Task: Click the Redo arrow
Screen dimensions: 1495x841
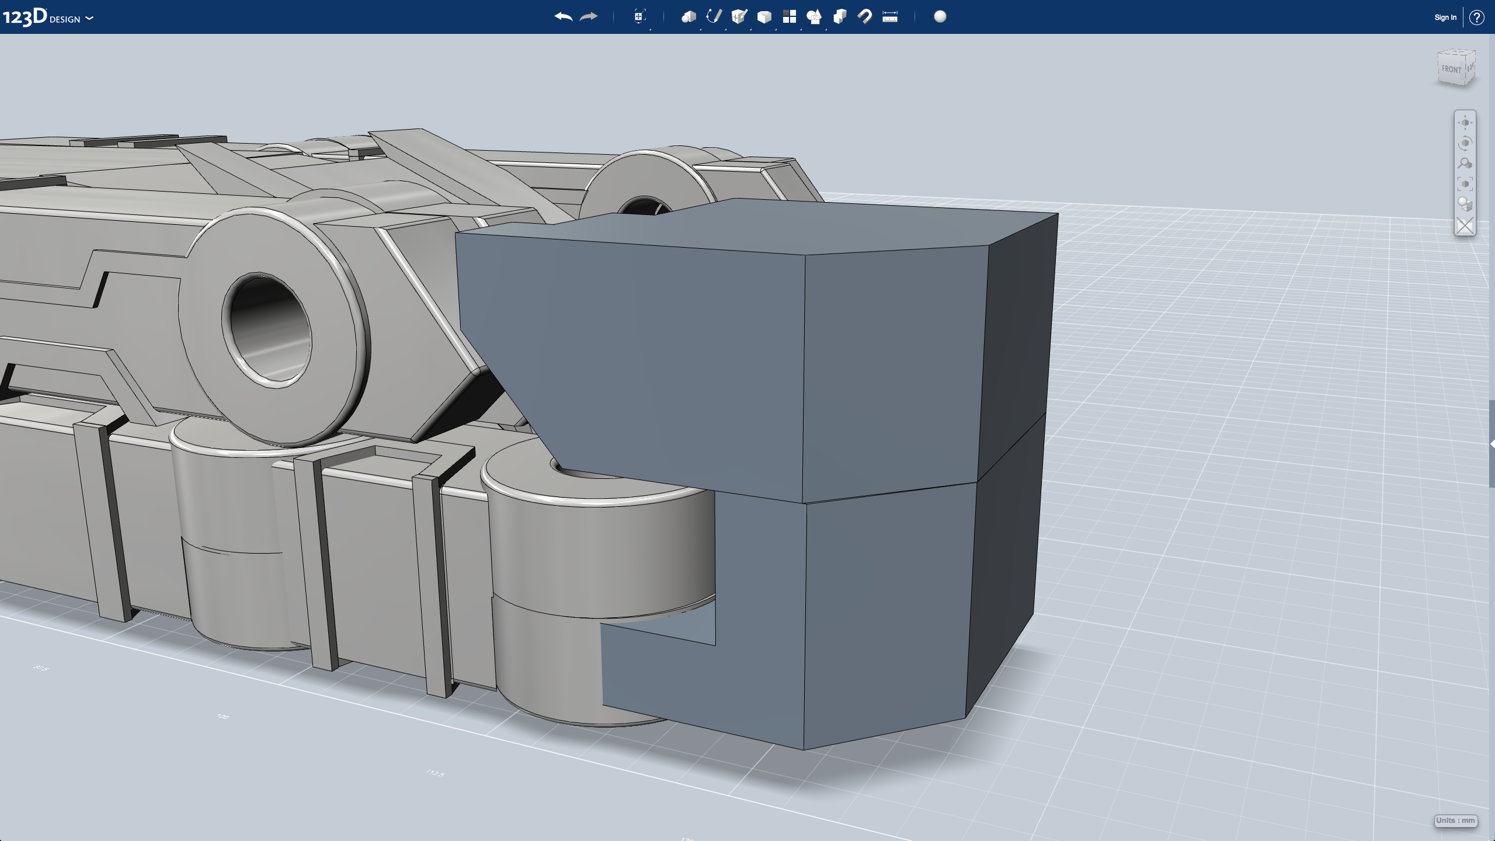Action: [589, 17]
